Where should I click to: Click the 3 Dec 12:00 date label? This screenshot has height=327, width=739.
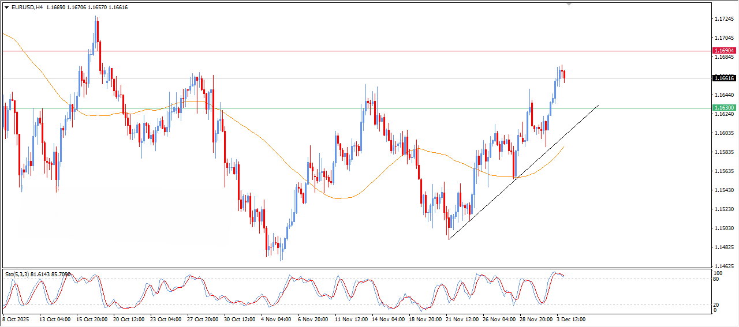point(570,318)
